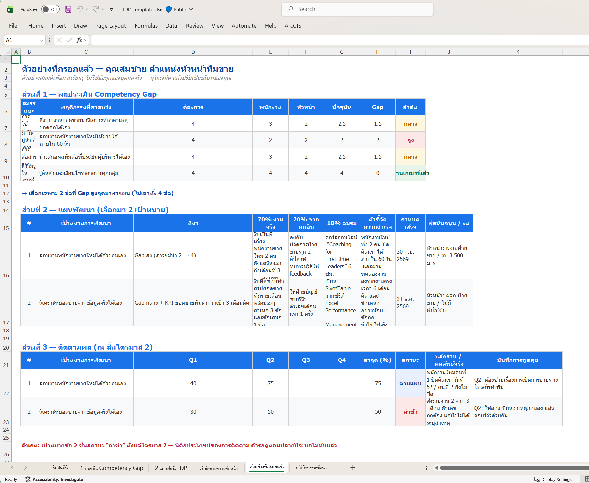Select column D header
589x483 pixels.
point(193,52)
